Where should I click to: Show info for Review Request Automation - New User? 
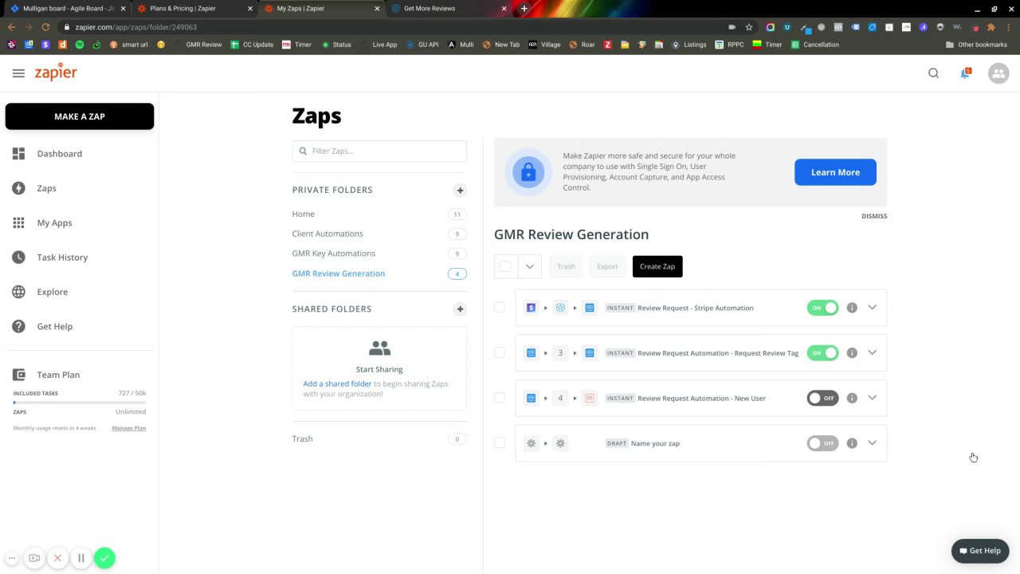click(x=852, y=398)
